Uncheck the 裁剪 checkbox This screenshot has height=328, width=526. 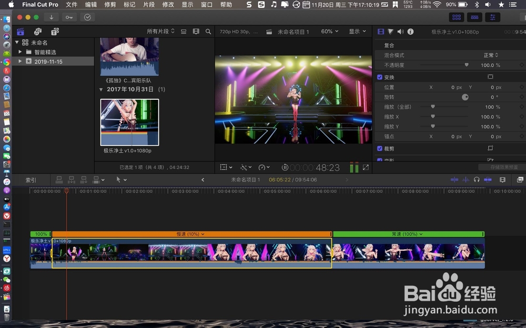(x=380, y=149)
